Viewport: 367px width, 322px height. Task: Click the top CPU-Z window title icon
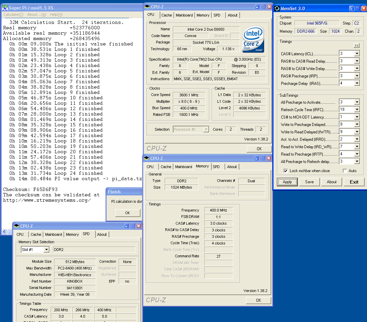(x=147, y=7)
